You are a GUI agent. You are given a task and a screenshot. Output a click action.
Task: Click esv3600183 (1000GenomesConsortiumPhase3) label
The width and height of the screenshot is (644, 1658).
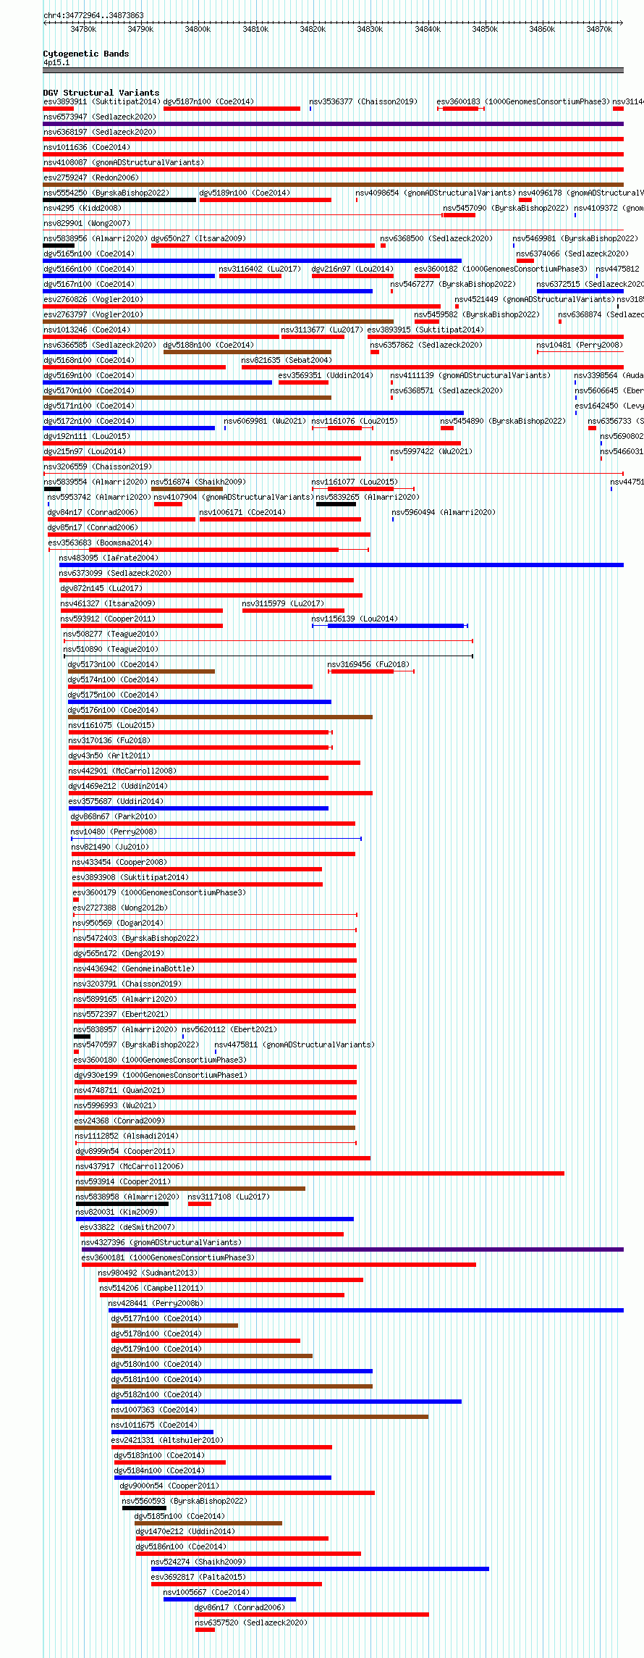click(x=524, y=101)
